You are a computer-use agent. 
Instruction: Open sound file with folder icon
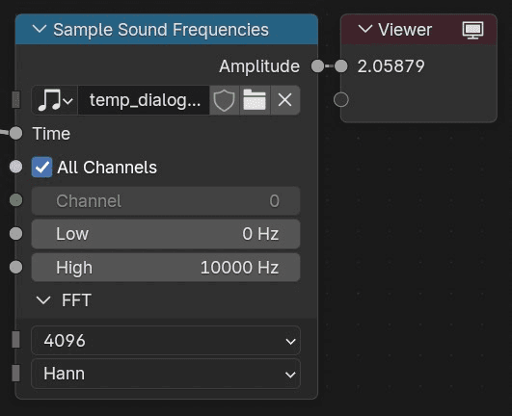[x=255, y=100]
